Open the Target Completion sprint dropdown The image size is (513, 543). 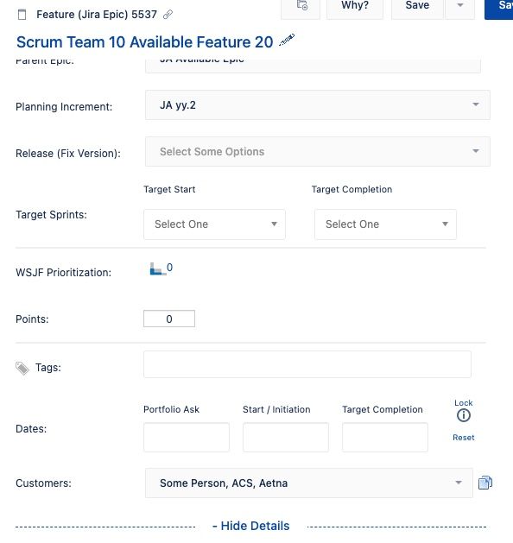385,224
